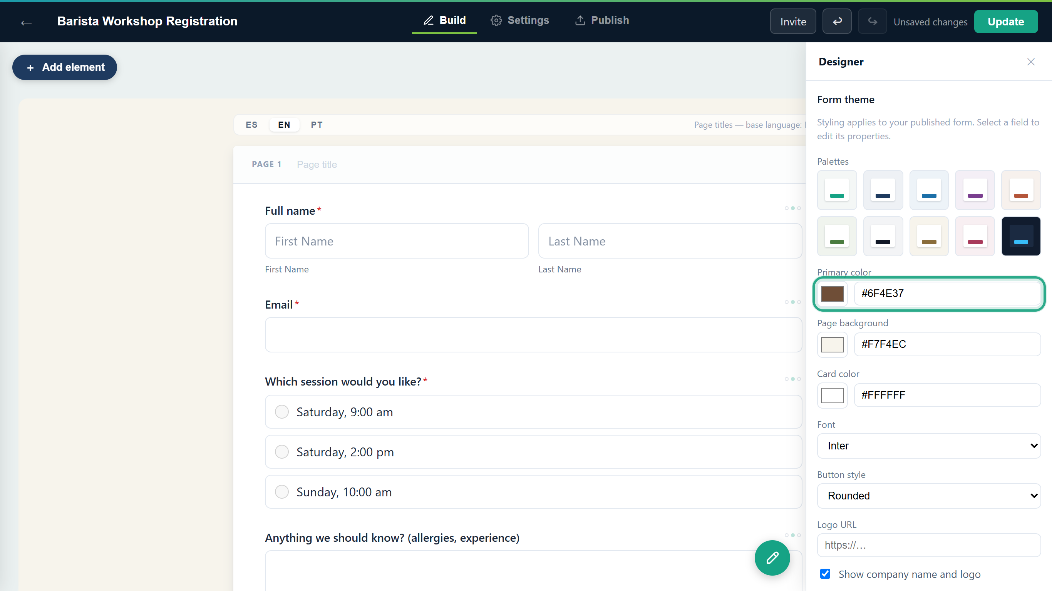This screenshot has width=1052, height=591.
Task: Go back using the top-left arrow
Action: tap(26, 22)
